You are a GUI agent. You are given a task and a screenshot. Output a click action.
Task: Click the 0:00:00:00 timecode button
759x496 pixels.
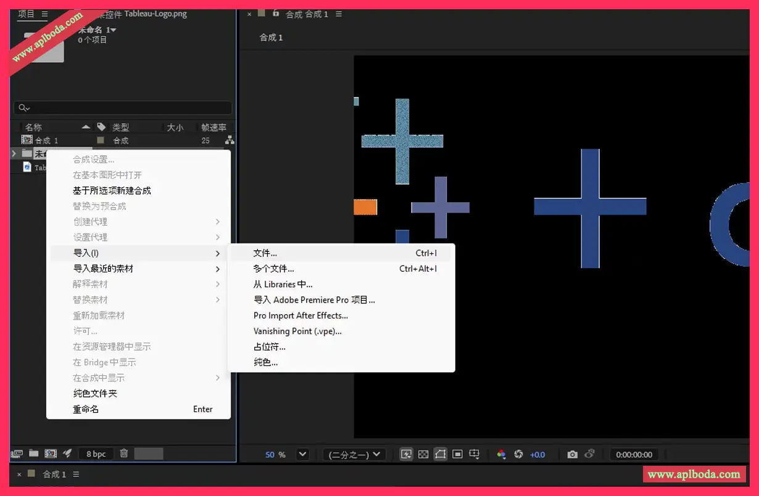634,454
